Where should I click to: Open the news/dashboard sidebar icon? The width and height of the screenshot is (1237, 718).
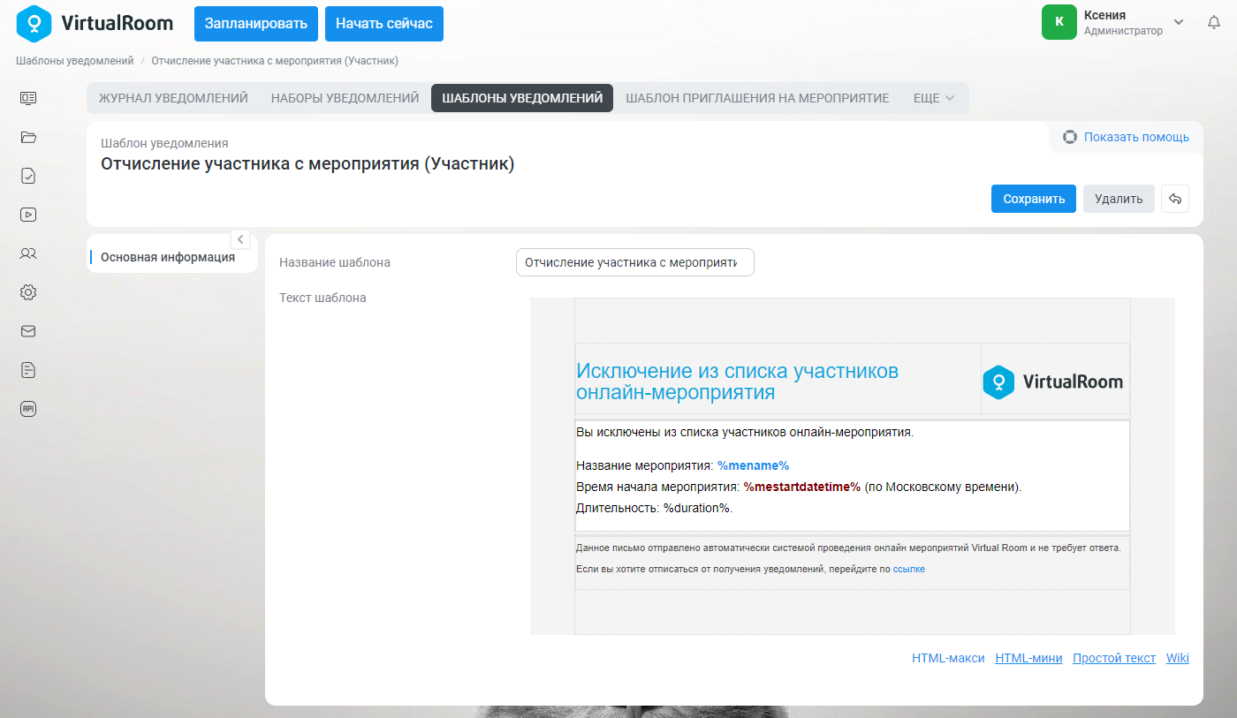pyautogui.click(x=28, y=98)
